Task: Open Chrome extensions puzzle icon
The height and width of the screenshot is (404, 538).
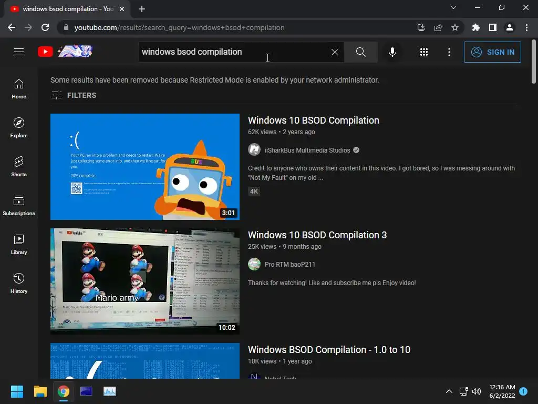Action: tap(475, 27)
